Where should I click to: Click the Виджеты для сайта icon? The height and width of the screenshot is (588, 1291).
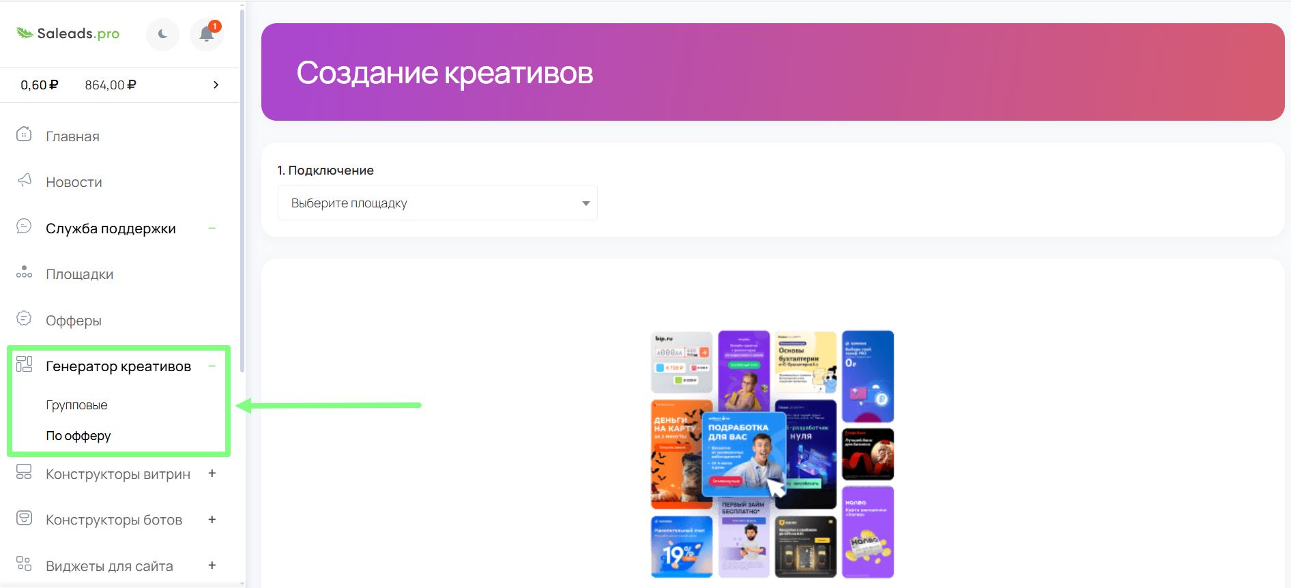click(x=24, y=564)
